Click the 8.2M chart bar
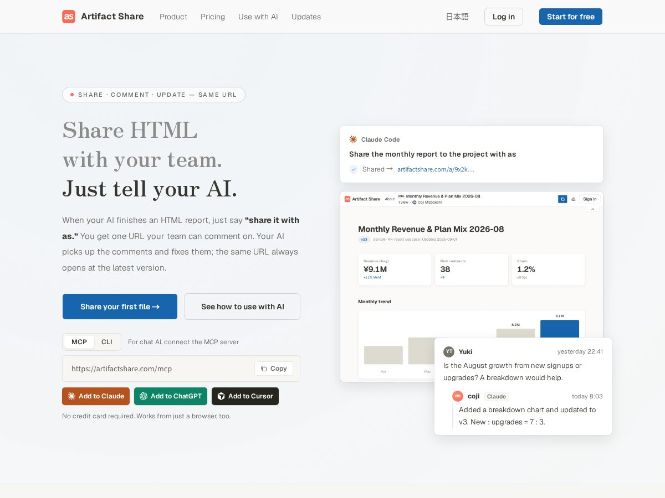 (515, 333)
